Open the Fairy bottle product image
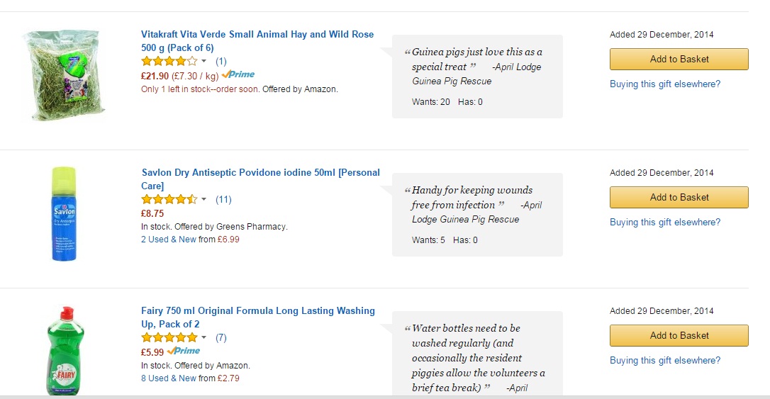Screen dimensions: 770x399 pos(65,351)
